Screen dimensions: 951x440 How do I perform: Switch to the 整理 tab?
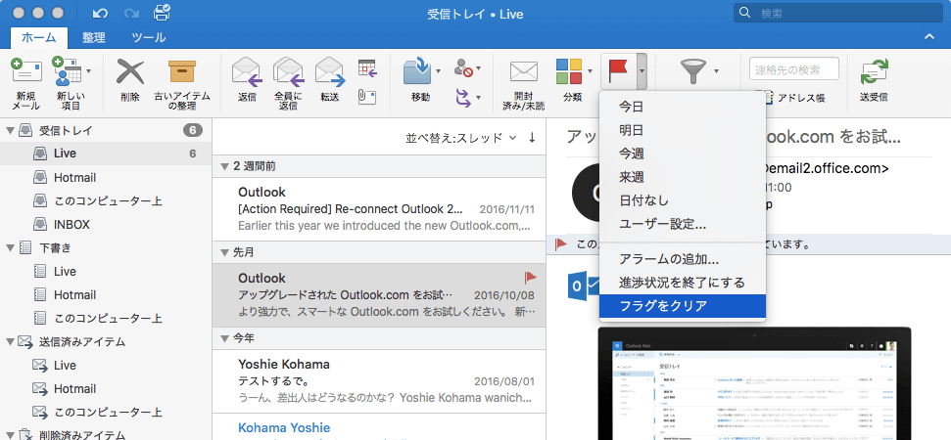tap(94, 37)
